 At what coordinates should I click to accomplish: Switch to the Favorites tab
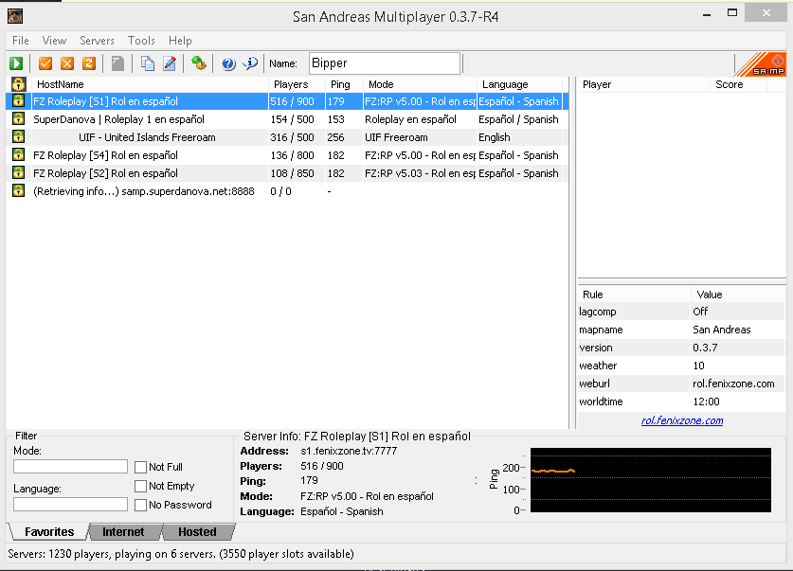click(x=49, y=532)
